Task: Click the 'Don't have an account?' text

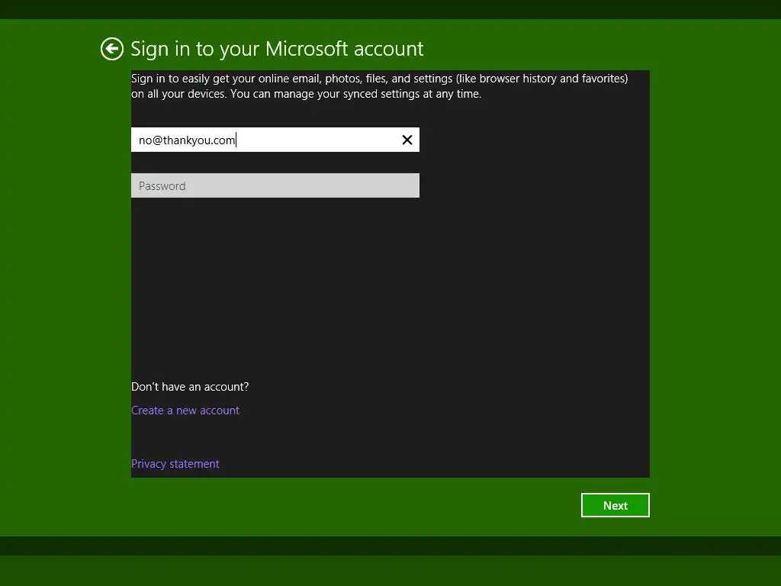Action: [190, 387]
